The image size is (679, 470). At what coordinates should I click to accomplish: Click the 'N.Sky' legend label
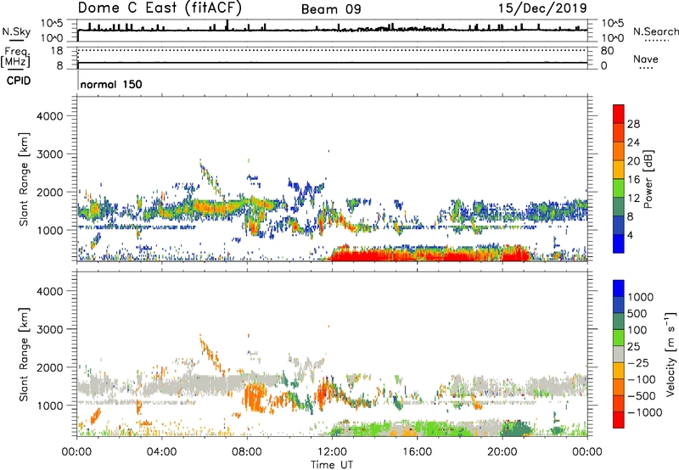pyautogui.click(x=16, y=31)
